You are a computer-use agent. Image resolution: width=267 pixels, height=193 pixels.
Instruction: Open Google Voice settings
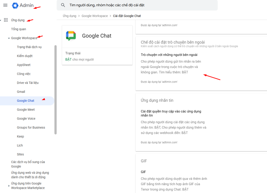pos(26,118)
